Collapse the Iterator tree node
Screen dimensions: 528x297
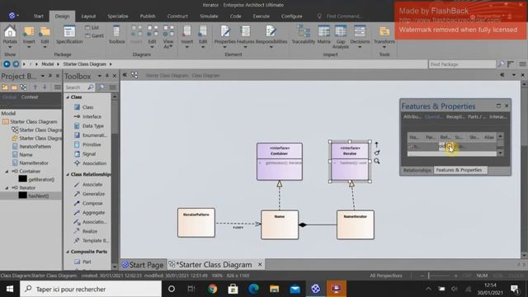point(7,188)
